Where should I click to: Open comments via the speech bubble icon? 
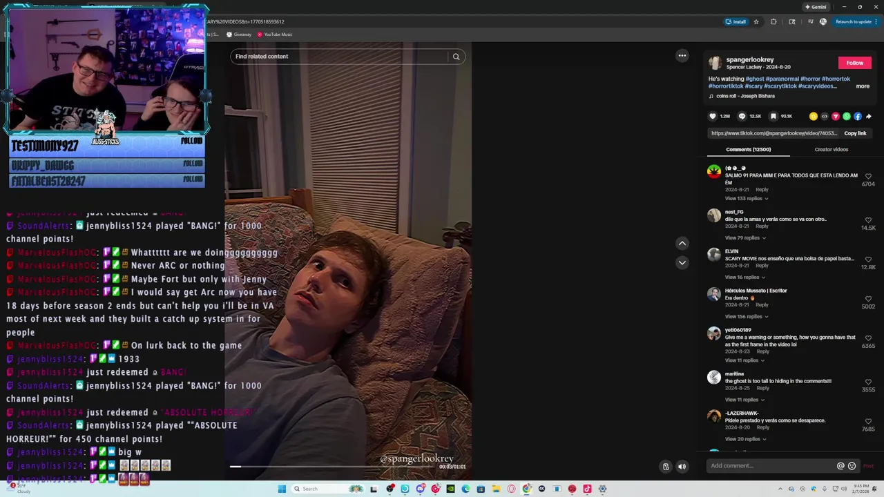coord(742,116)
